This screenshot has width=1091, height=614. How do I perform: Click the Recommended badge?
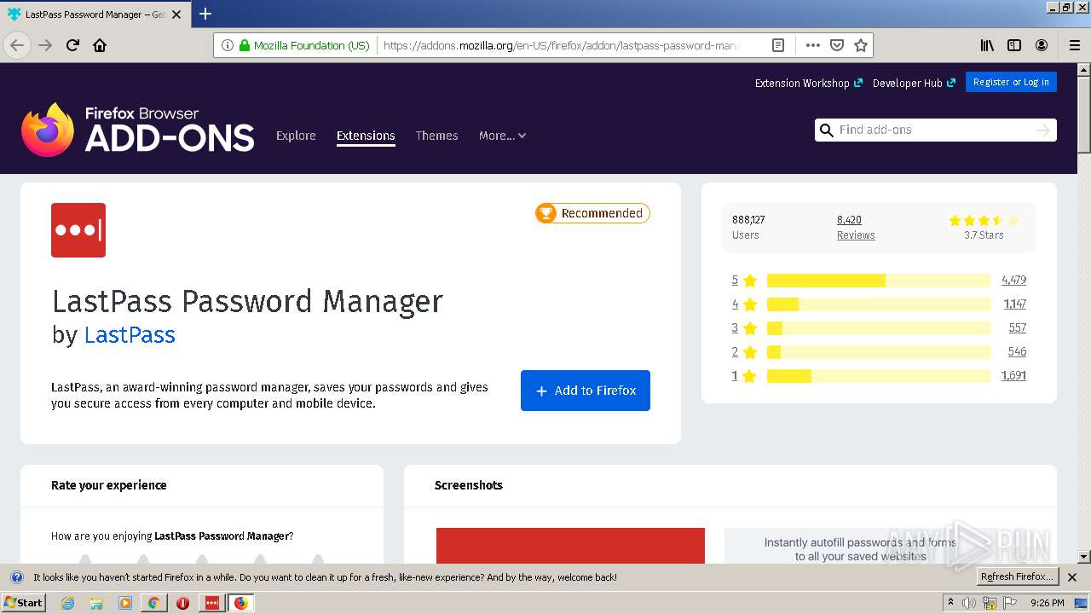(592, 213)
